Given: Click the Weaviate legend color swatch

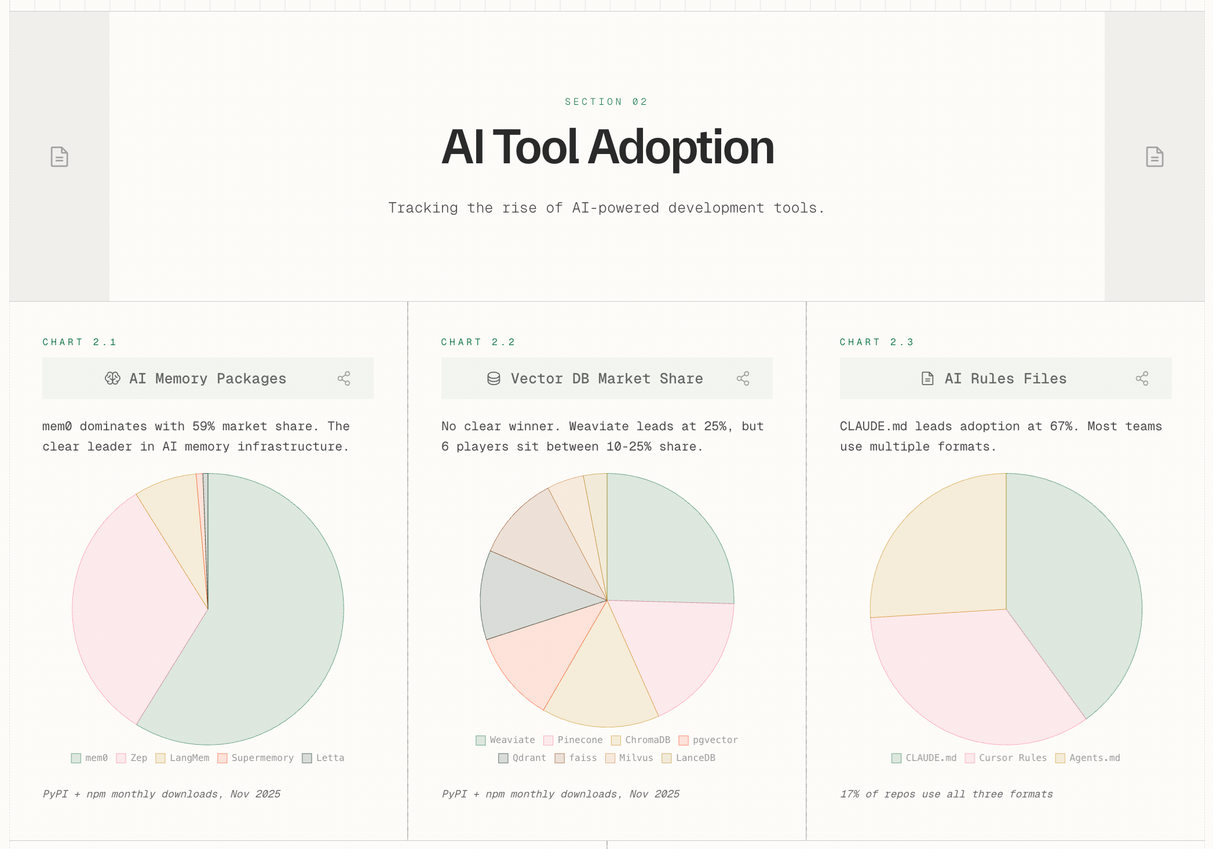Looking at the screenshot, I should coord(481,740).
